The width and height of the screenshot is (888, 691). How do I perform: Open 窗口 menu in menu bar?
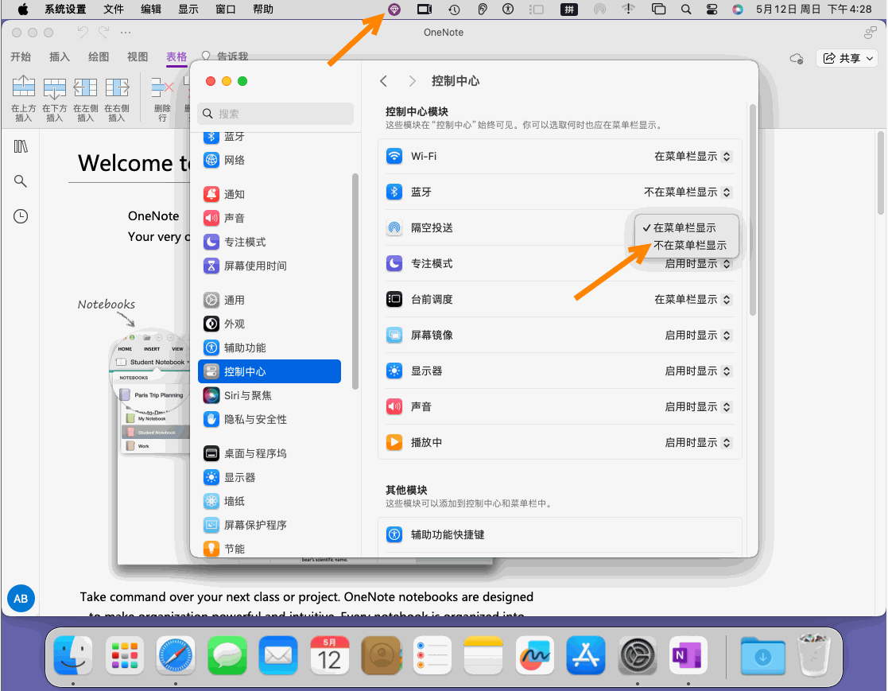coord(226,10)
